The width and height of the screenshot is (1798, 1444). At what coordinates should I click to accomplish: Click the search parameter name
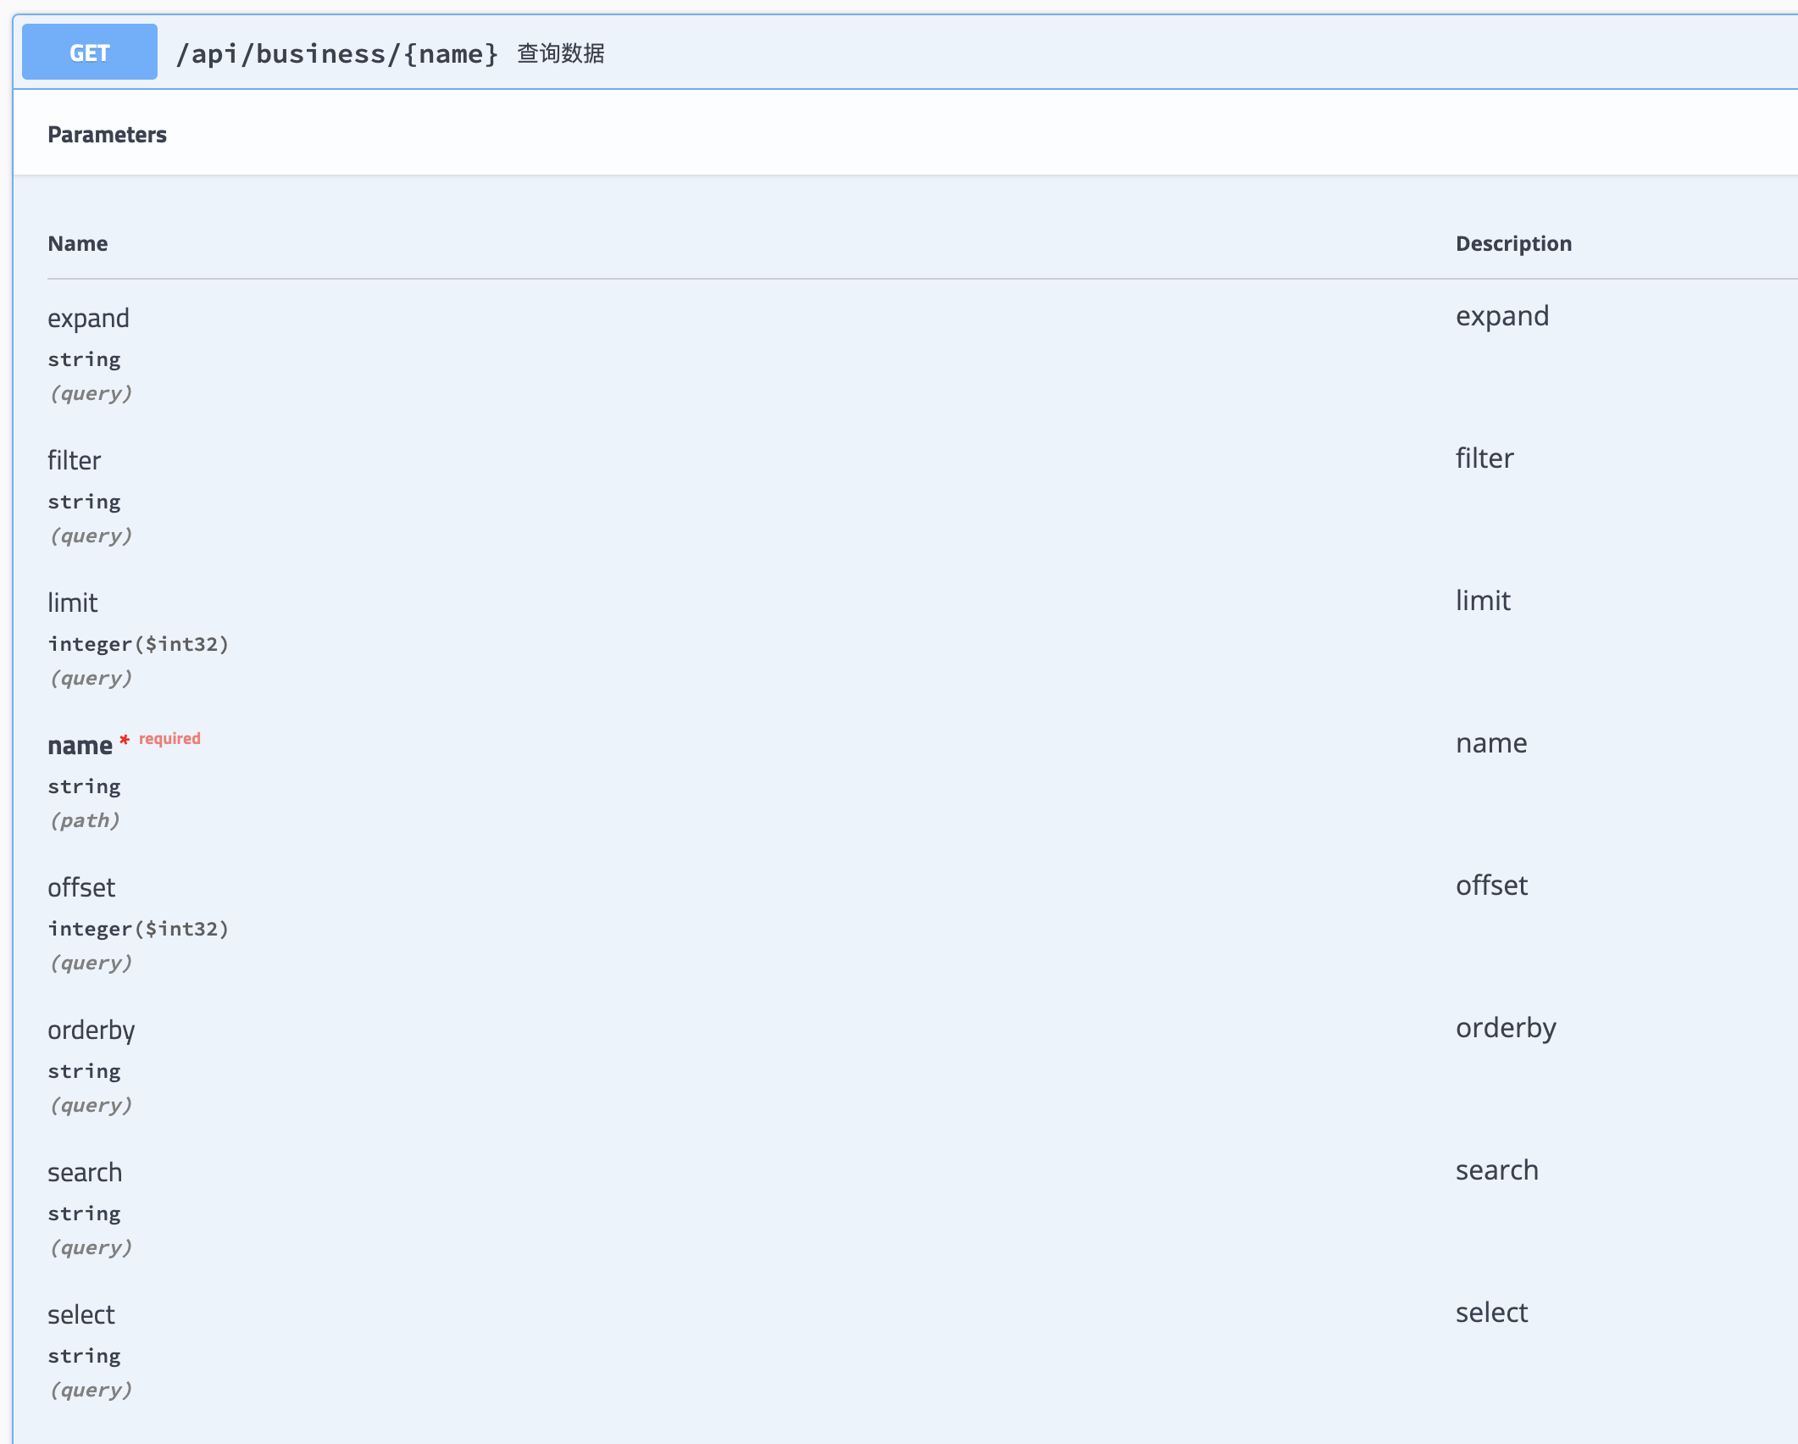[85, 1173]
